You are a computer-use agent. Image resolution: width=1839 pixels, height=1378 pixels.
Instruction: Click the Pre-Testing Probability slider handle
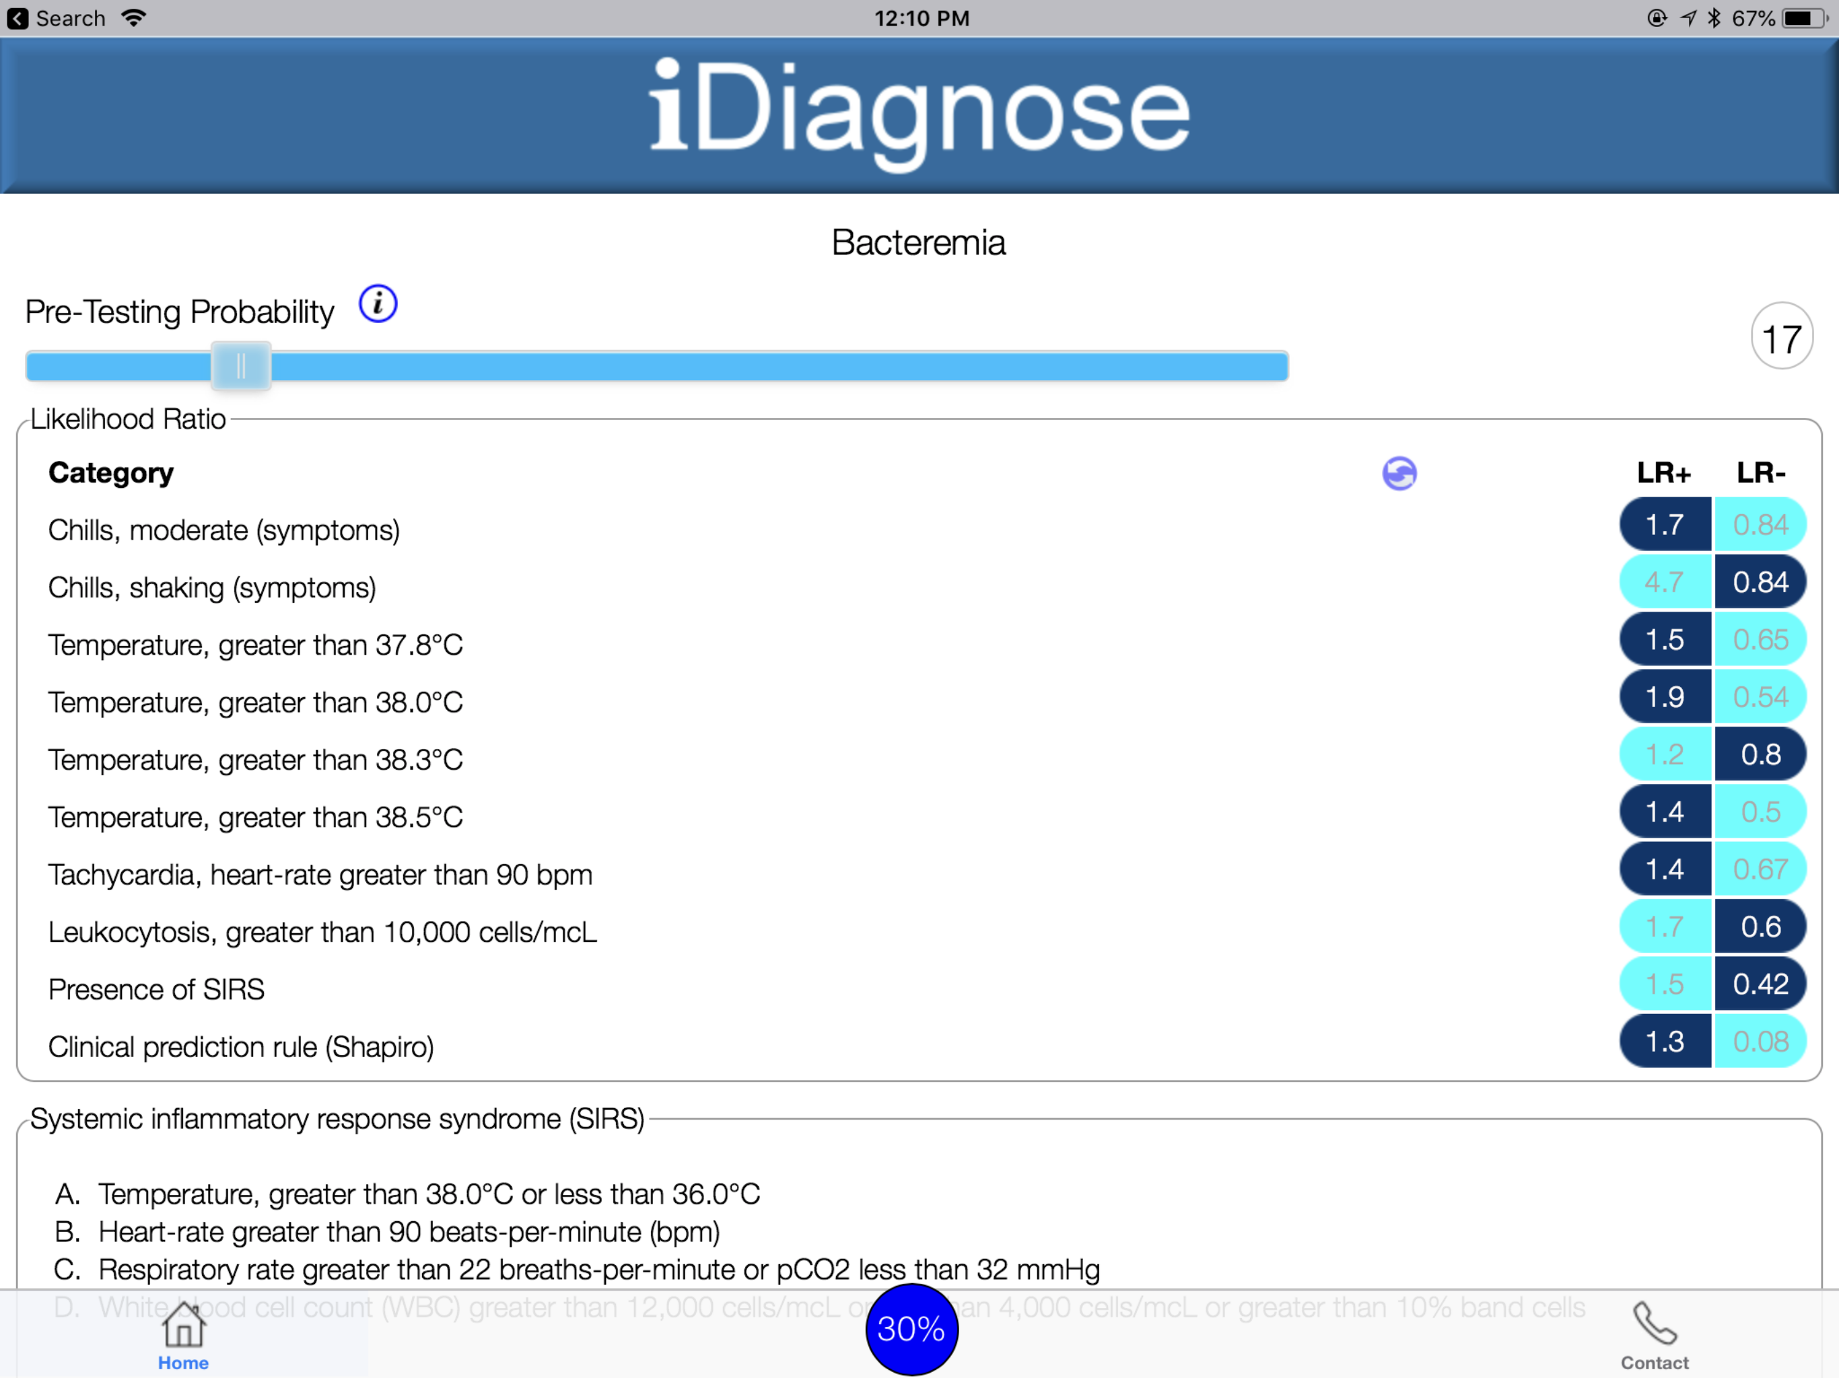(x=241, y=365)
